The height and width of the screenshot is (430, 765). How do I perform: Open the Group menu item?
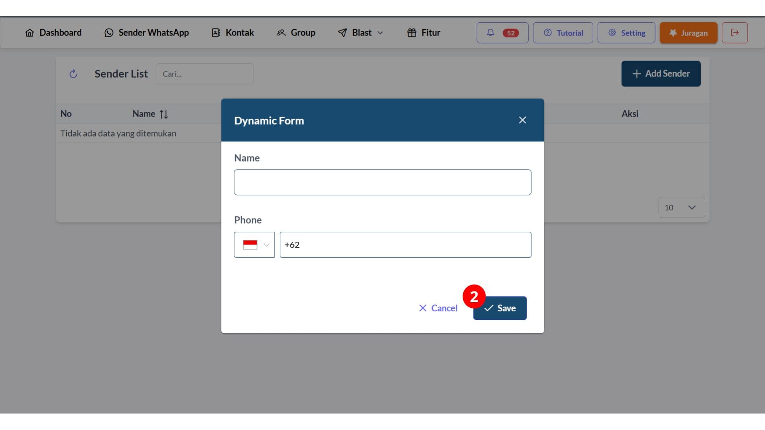click(x=296, y=33)
